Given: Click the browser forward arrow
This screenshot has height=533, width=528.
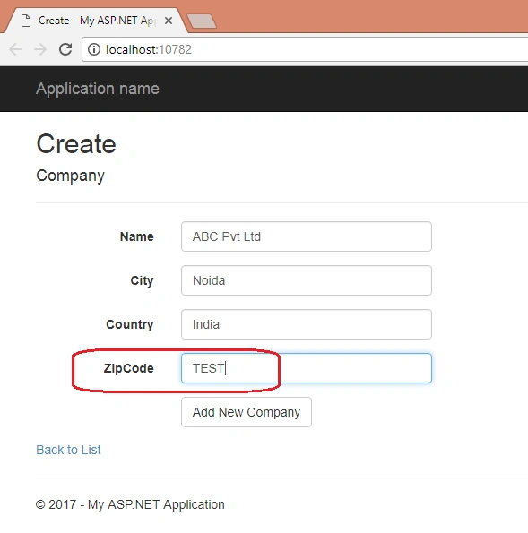Looking at the screenshot, I should click(40, 49).
